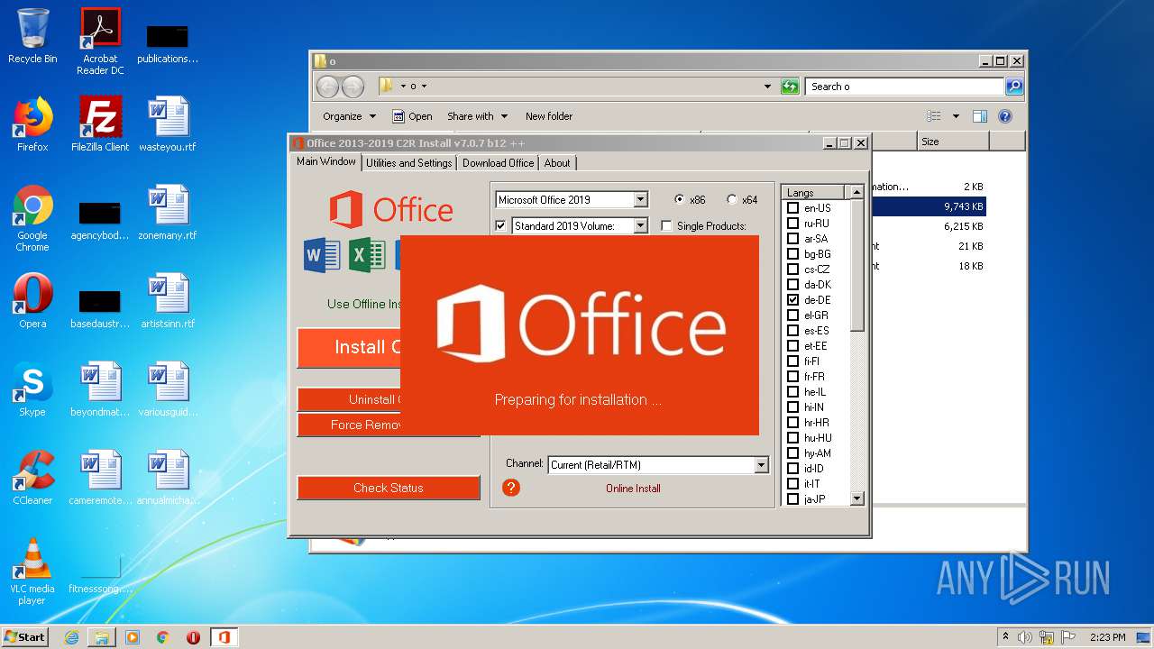Click Explorer search magnifier icon
1154x649 pixels.
pos(1014,87)
